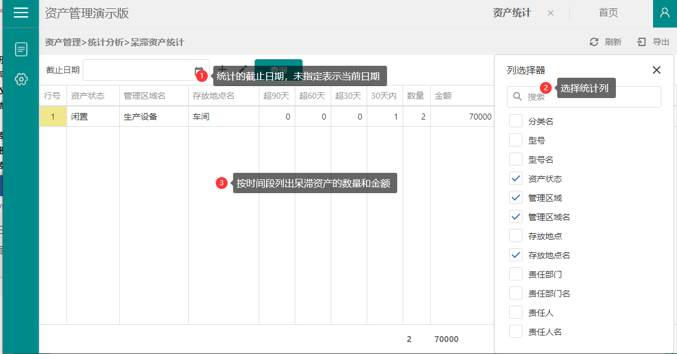Open the hamburger navigation menu
Screen dimensions: 677x354
tap(21, 13)
